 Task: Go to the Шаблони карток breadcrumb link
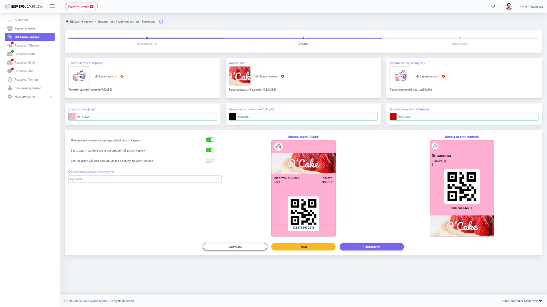(x=82, y=21)
